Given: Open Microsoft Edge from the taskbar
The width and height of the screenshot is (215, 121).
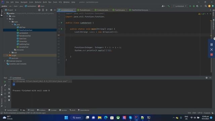Looking at the screenshot, I should click(x=106, y=118).
